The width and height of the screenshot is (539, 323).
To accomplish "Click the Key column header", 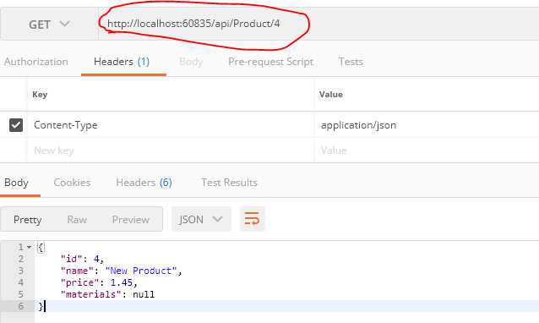I will click(x=40, y=94).
